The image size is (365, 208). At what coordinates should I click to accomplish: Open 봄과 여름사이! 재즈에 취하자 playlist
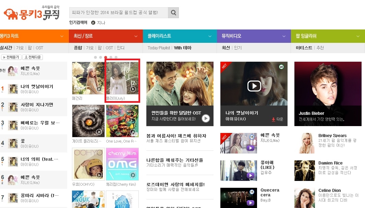point(176,136)
